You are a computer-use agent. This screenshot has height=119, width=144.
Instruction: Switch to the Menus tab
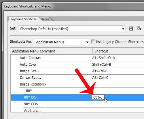pyautogui.click(x=45, y=19)
